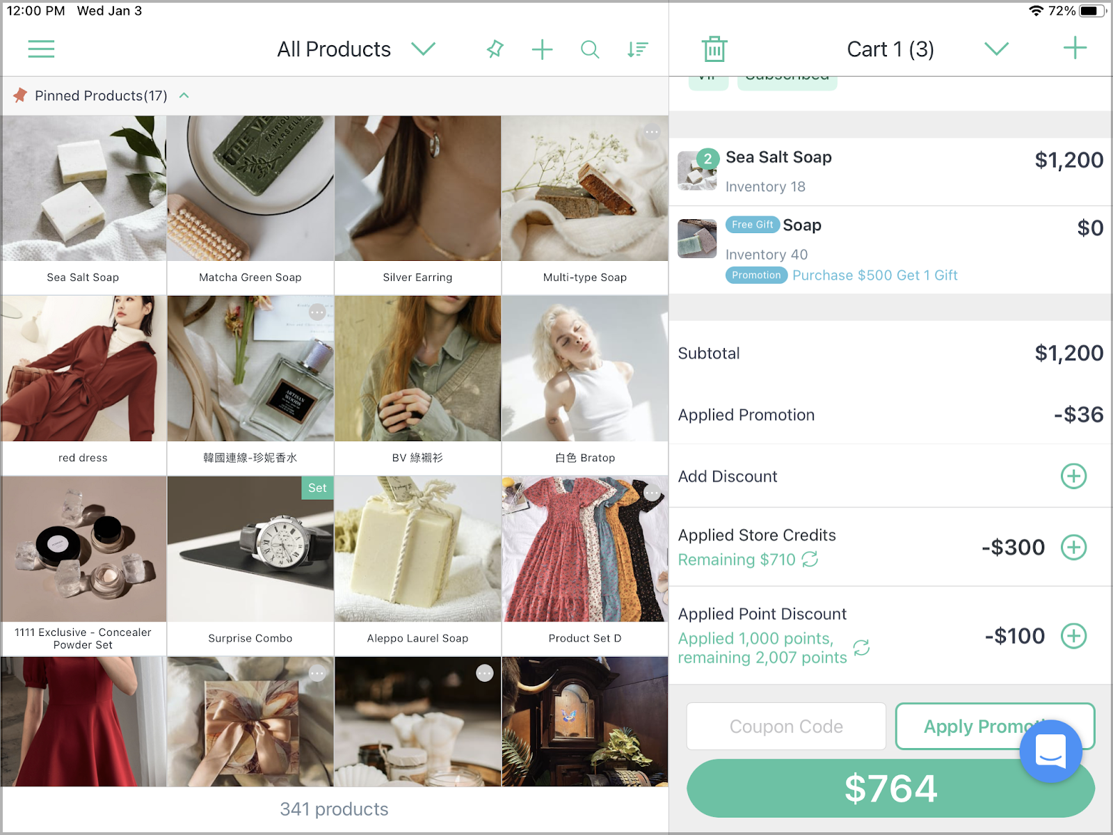Viewport: 1113px width, 835px height.
Task: Tap the Subtotal $1,200 amount
Action: [1068, 353]
